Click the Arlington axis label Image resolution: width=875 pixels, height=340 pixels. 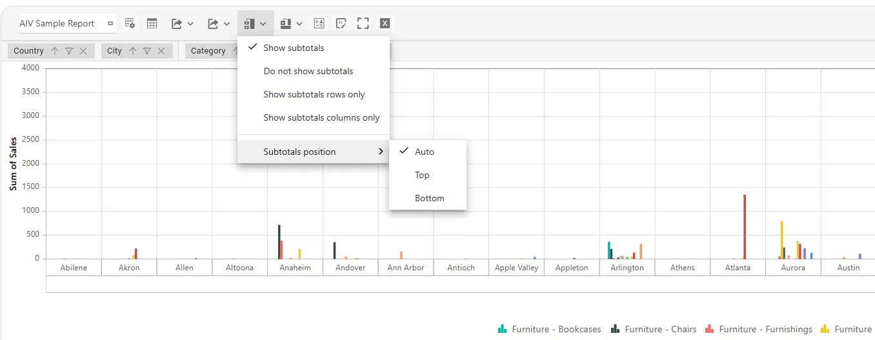pos(627,268)
